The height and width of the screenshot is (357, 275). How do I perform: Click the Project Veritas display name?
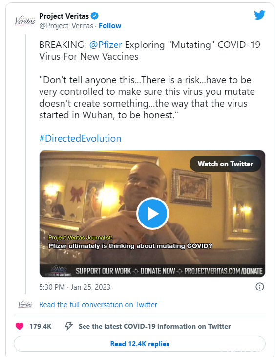click(x=64, y=16)
